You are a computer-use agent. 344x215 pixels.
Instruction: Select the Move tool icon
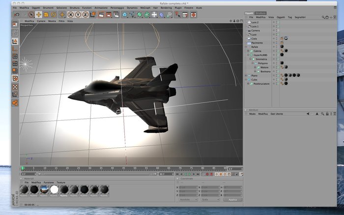pyautogui.click(x=39, y=15)
